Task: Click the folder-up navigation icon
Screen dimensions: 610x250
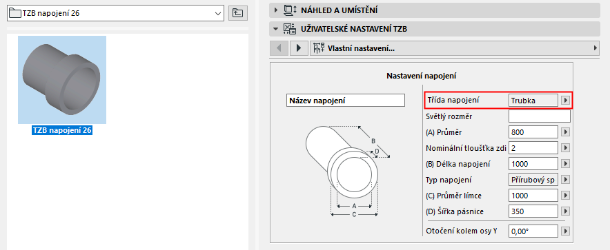Action: [237, 13]
